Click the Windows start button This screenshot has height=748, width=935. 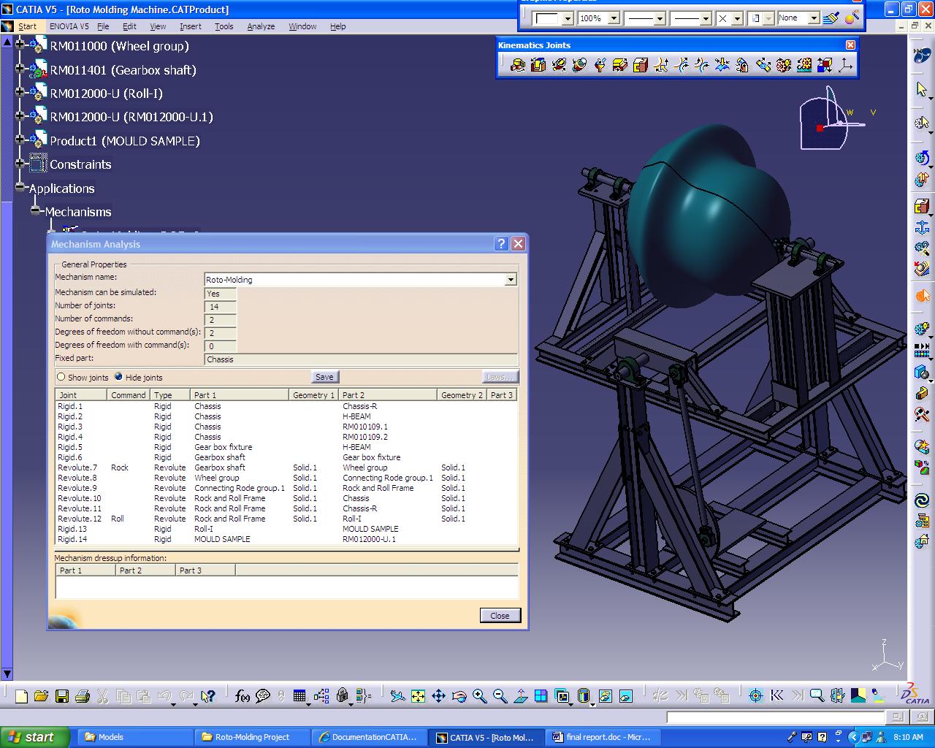tap(34, 737)
